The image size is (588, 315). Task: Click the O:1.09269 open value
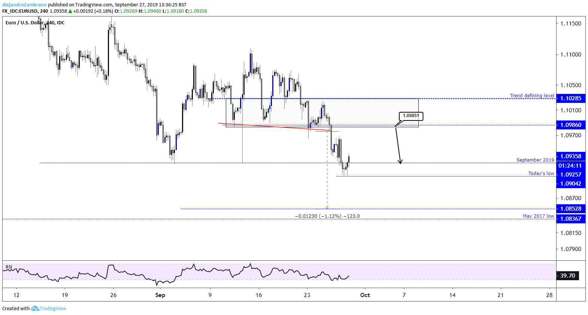tap(126, 11)
